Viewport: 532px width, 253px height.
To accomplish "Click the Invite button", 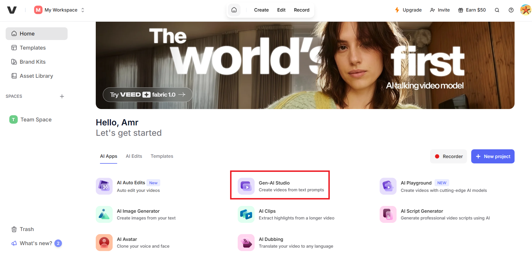I will tap(440, 10).
